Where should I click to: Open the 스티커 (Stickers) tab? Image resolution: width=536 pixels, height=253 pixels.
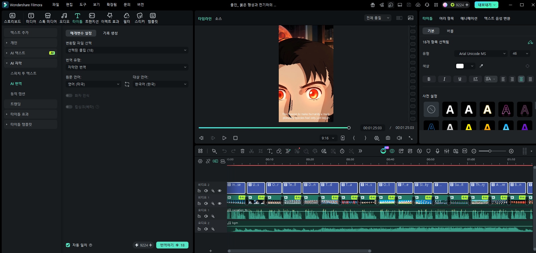point(140,18)
